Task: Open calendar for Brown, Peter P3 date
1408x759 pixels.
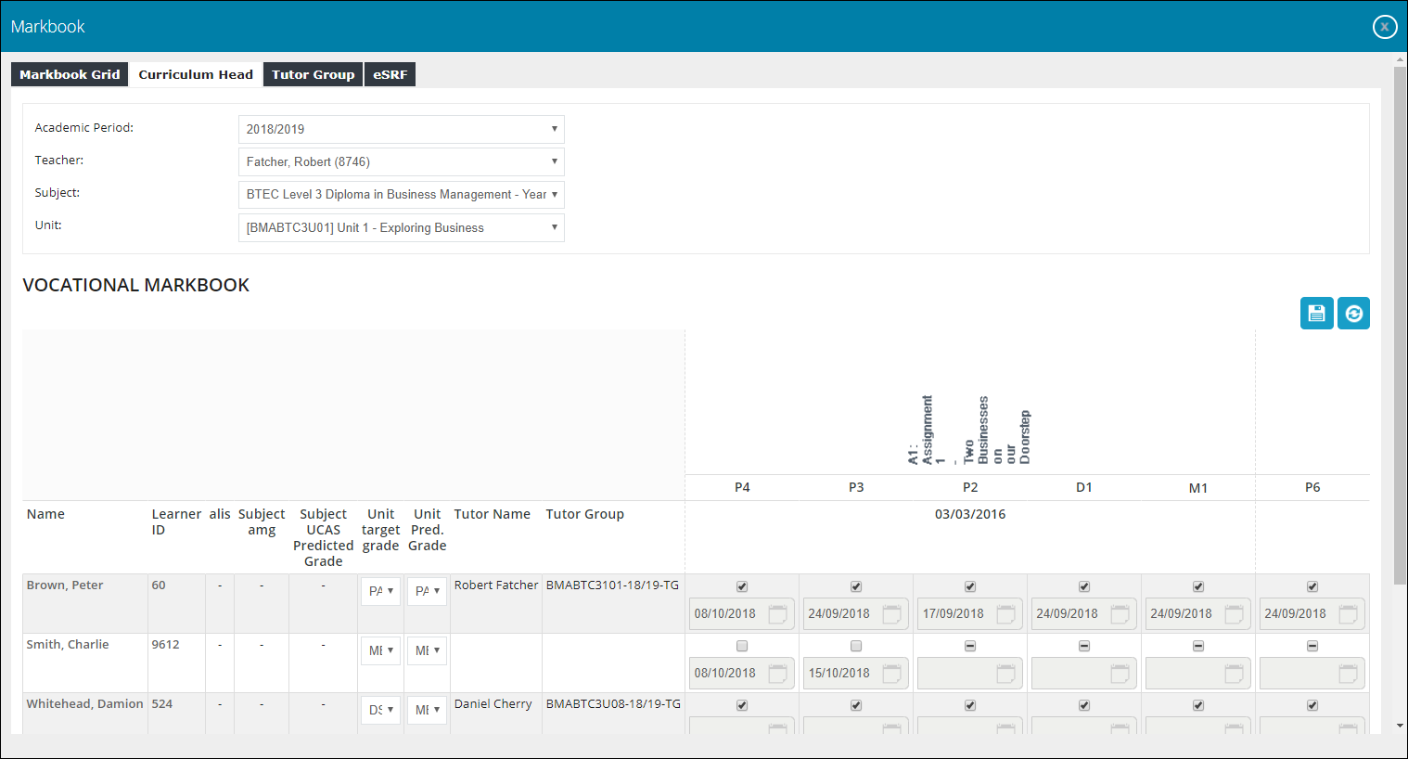Action: pos(891,614)
